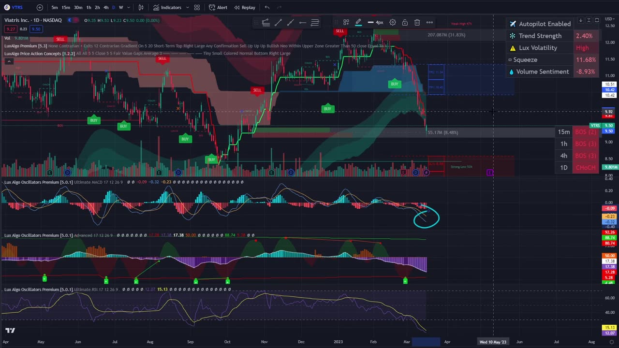Click the LuxAlgo Premium [5.3] legend

click(x=26, y=46)
